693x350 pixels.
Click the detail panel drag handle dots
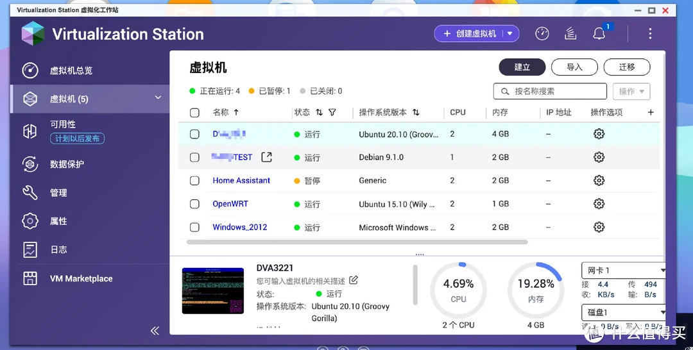420,254
